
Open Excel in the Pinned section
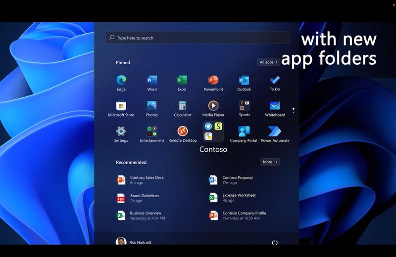tap(182, 83)
